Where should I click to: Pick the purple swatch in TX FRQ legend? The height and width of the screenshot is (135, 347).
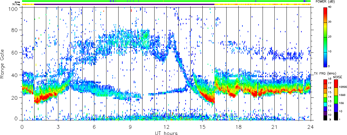tap(325, 113)
